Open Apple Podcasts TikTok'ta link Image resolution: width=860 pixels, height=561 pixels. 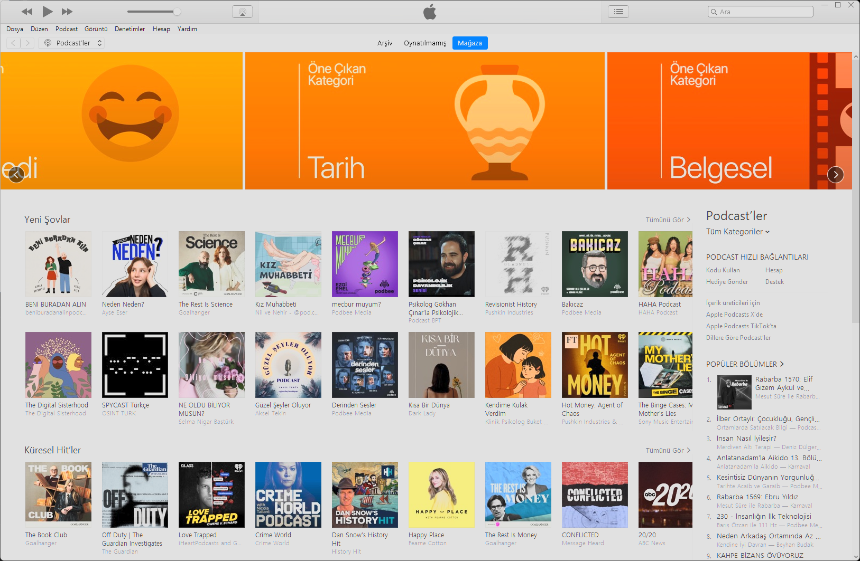tap(742, 326)
